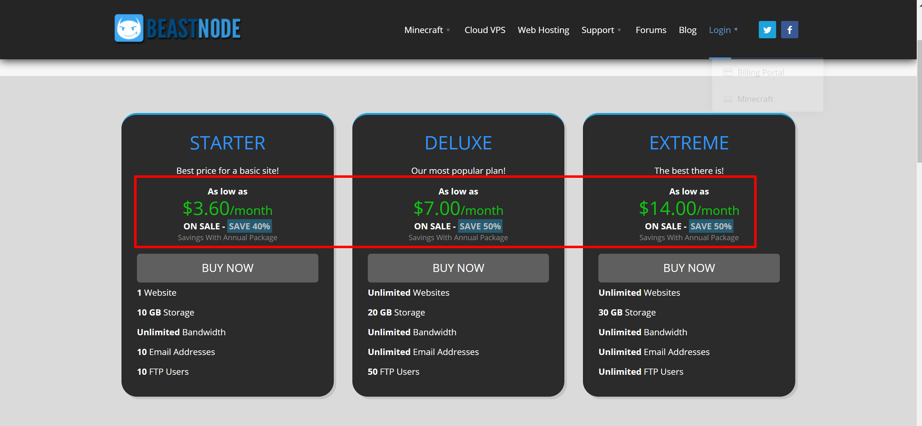This screenshot has width=922, height=426.
Task: Select Billing Portal from Login dropdown
Action: point(767,72)
